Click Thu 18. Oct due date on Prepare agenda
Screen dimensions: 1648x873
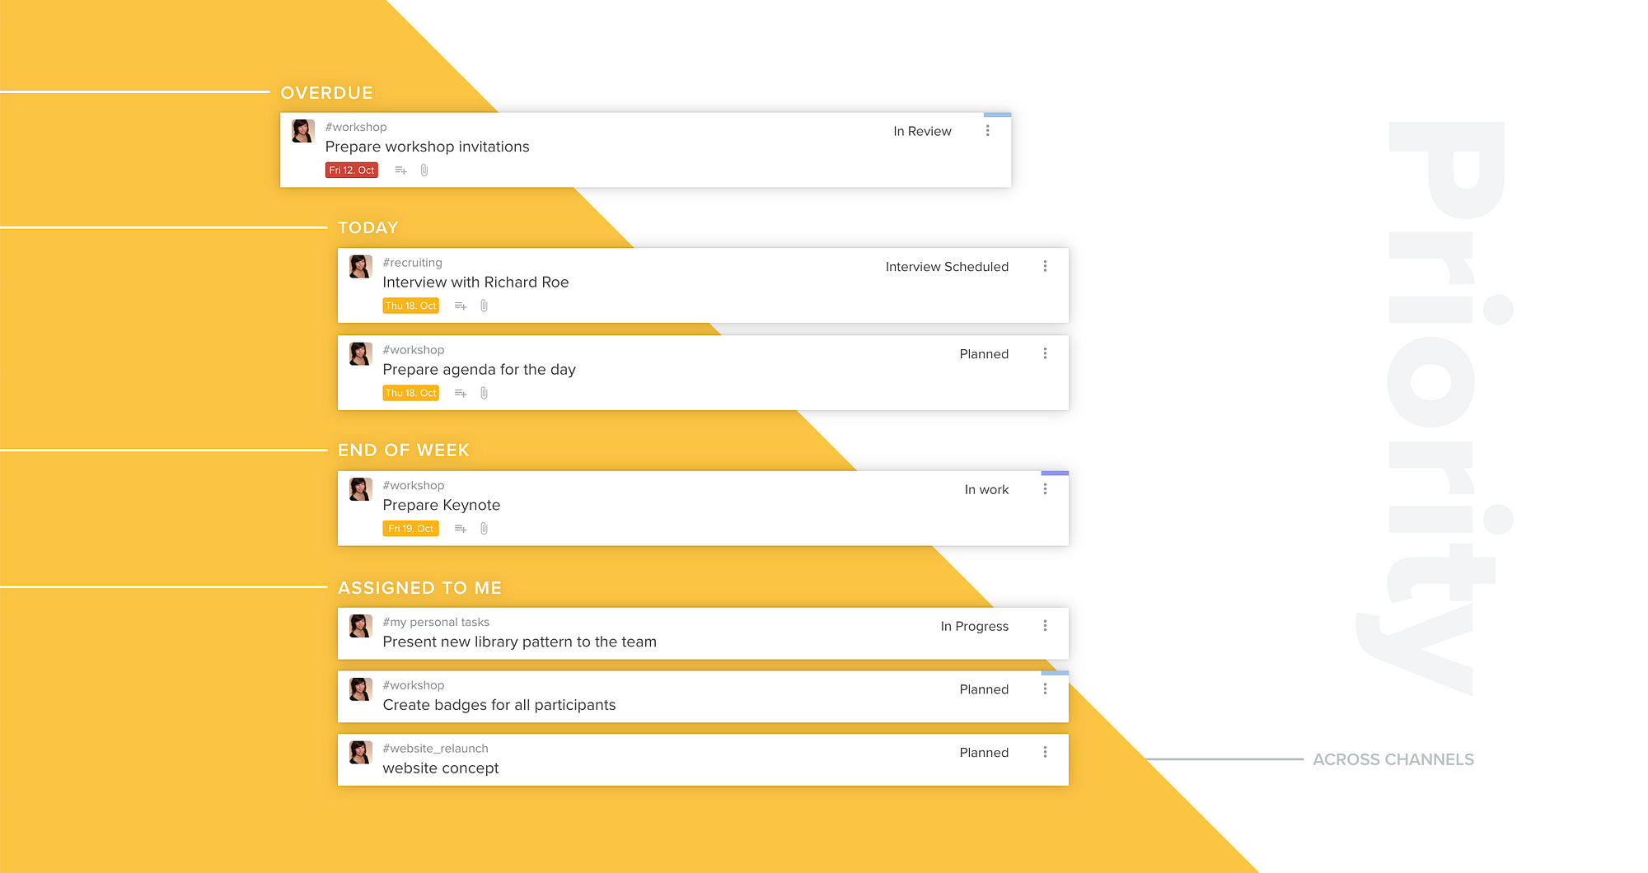(x=411, y=394)
